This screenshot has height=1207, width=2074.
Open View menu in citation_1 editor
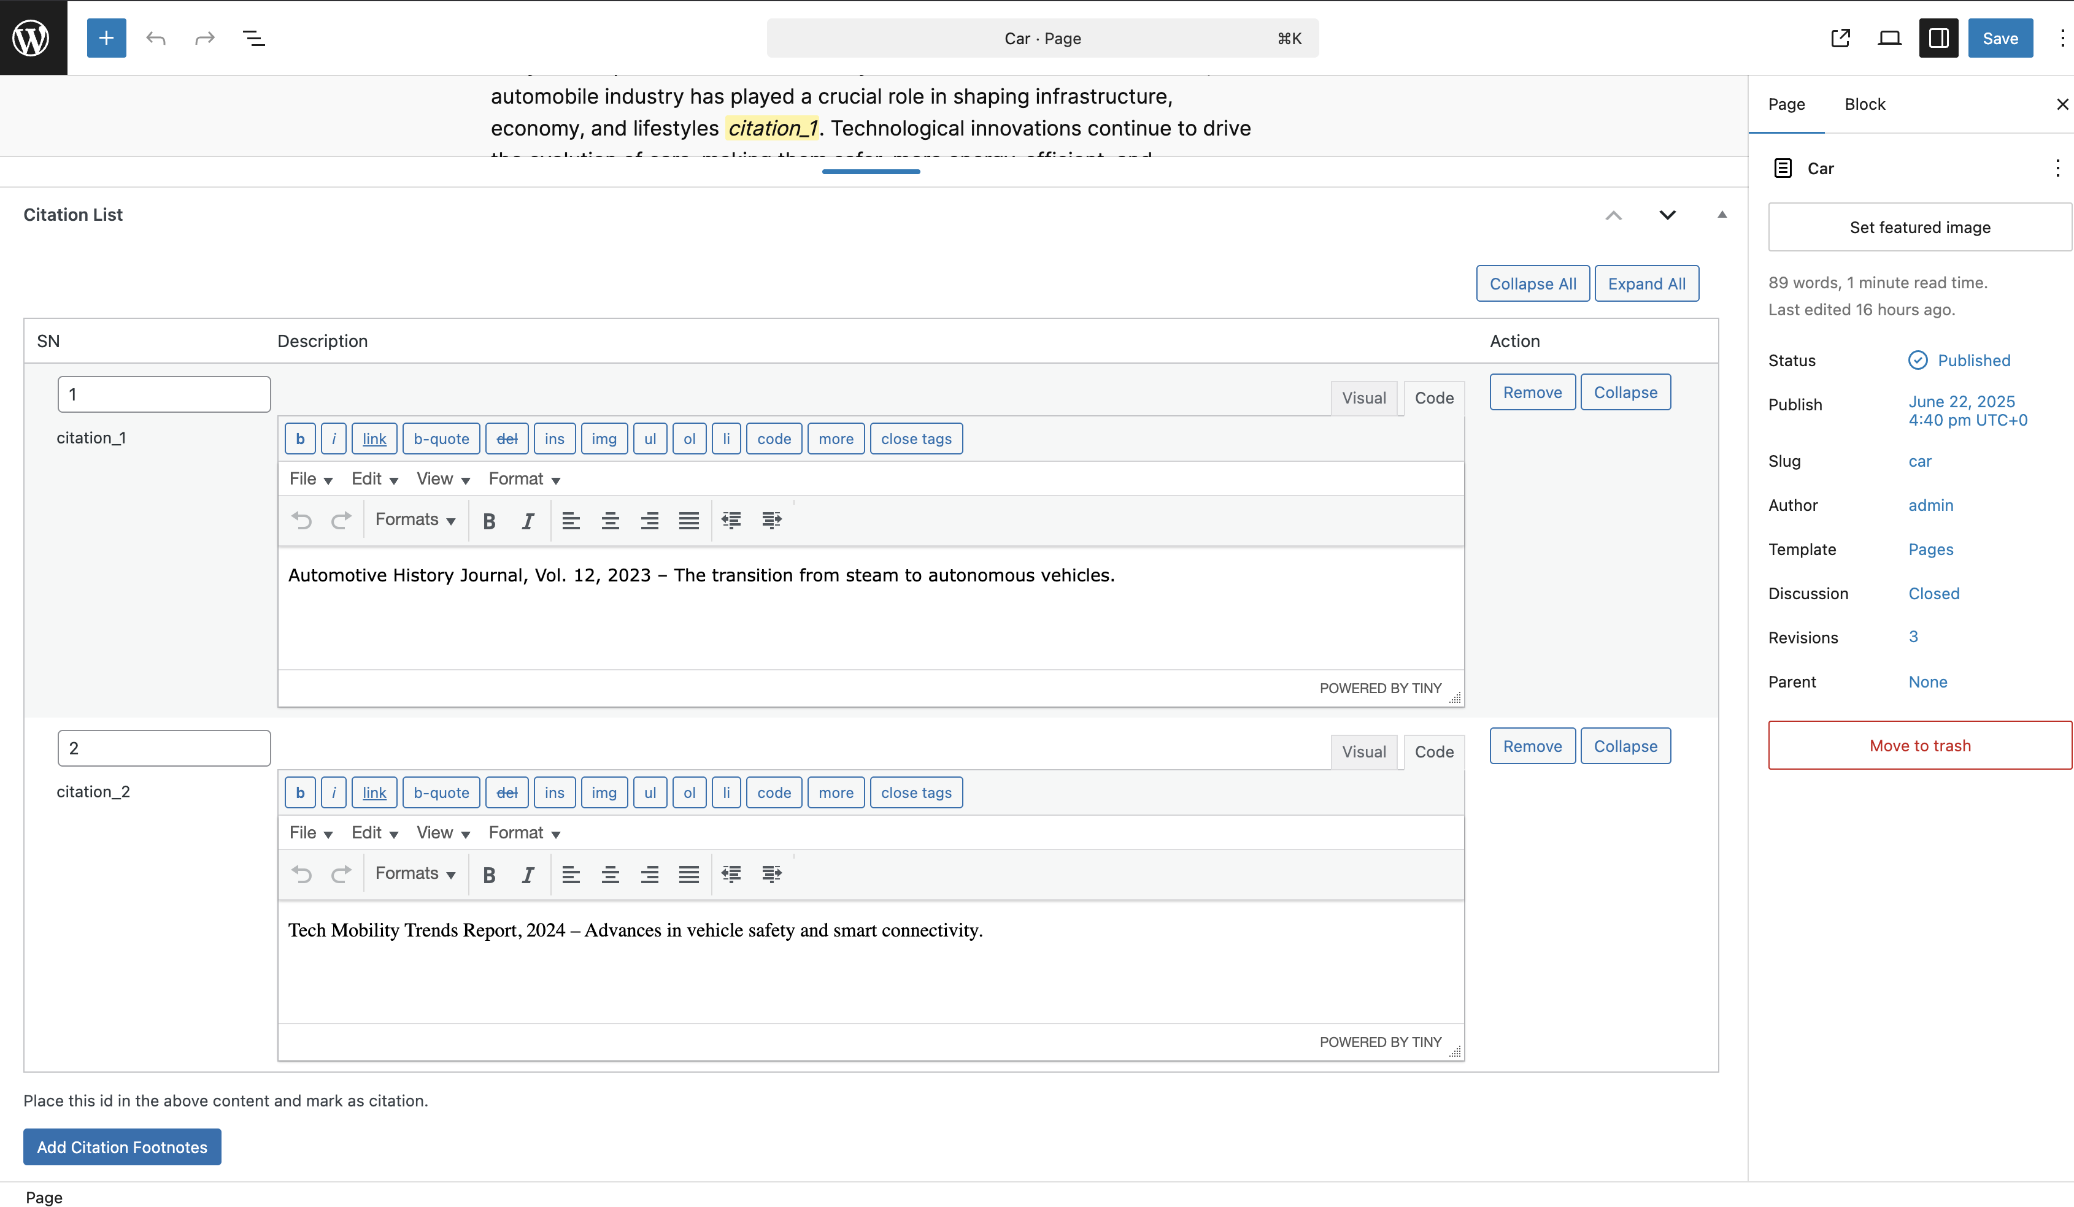click(x=443, y=479)
